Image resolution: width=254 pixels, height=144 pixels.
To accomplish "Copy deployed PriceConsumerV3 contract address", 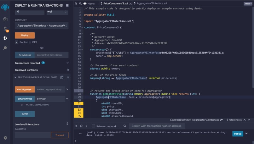I will [62, 77].
